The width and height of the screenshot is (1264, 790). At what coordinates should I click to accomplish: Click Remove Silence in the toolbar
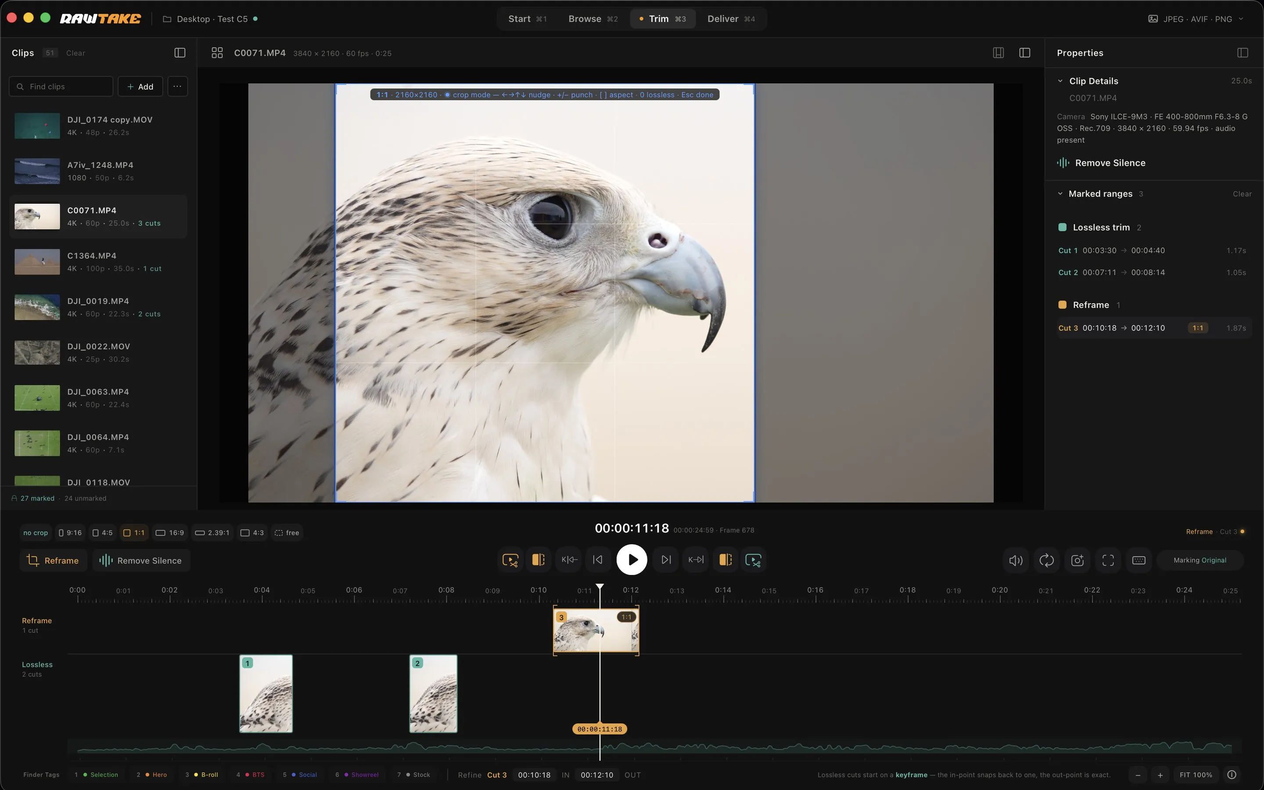pos(141,560)
